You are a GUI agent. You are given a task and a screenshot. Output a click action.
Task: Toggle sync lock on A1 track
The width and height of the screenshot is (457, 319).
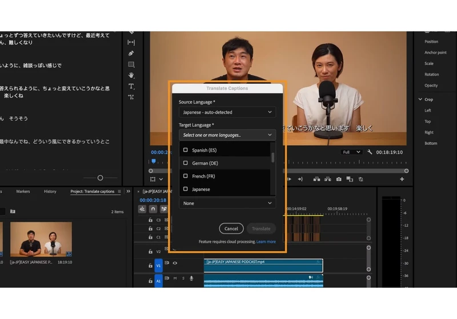click(x=167, y=278)
